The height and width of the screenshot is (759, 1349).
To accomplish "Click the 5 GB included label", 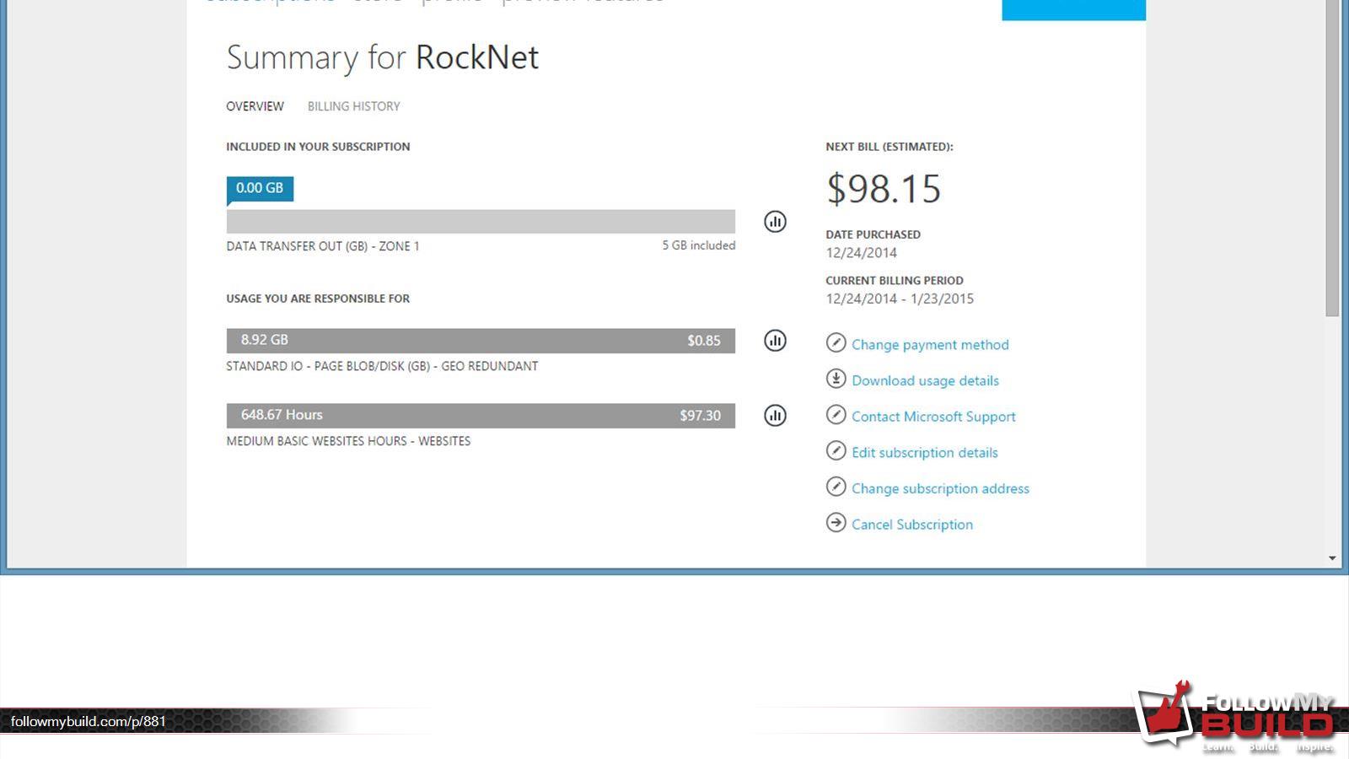I will pyautogui.click(x=698, y=245).
